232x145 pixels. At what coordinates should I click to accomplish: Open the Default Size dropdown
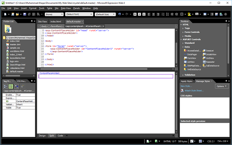[x=105, y=14]
